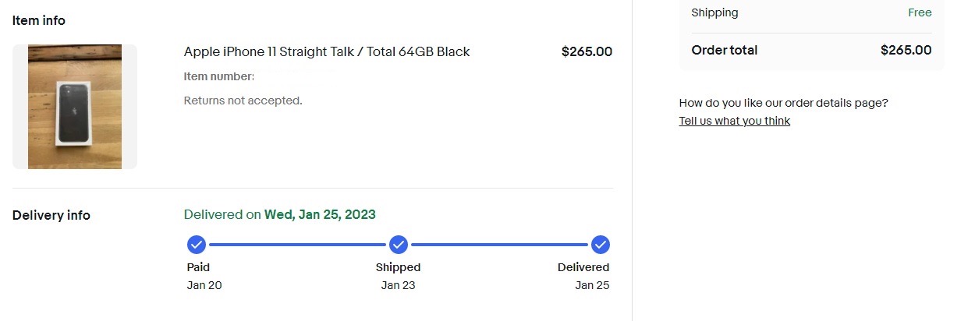Screen dimensions: 975x321
Task: Click the 'Jan 20' paid date
Action: [204, 285]
